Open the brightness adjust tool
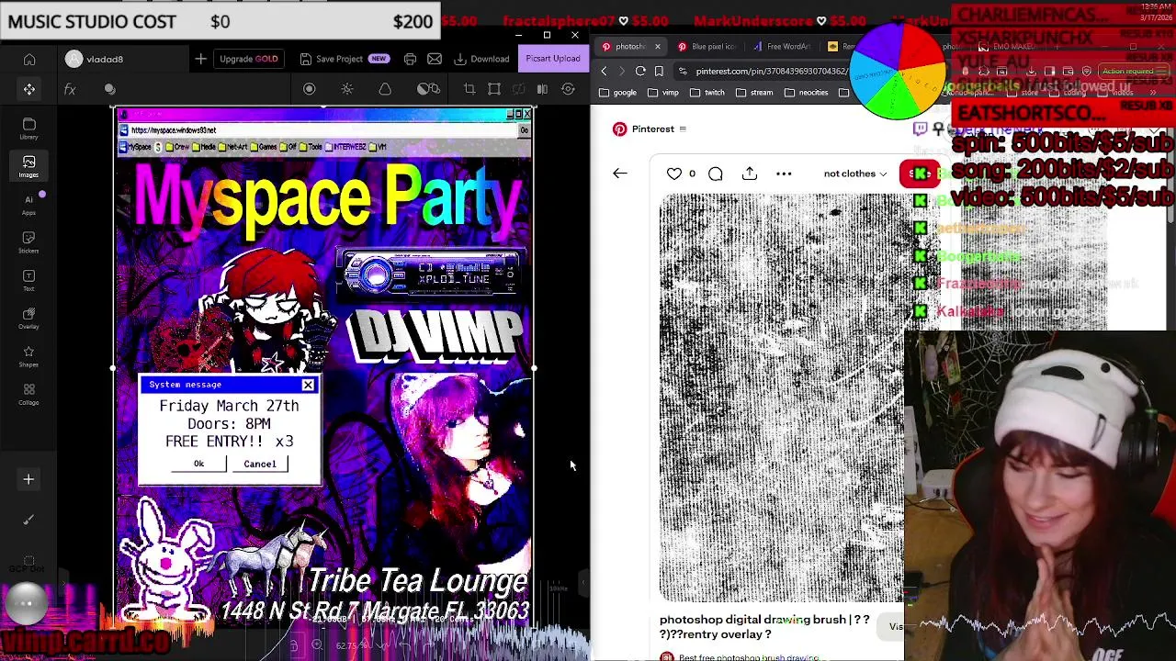 pyautogui.click(x=347, y=89)
